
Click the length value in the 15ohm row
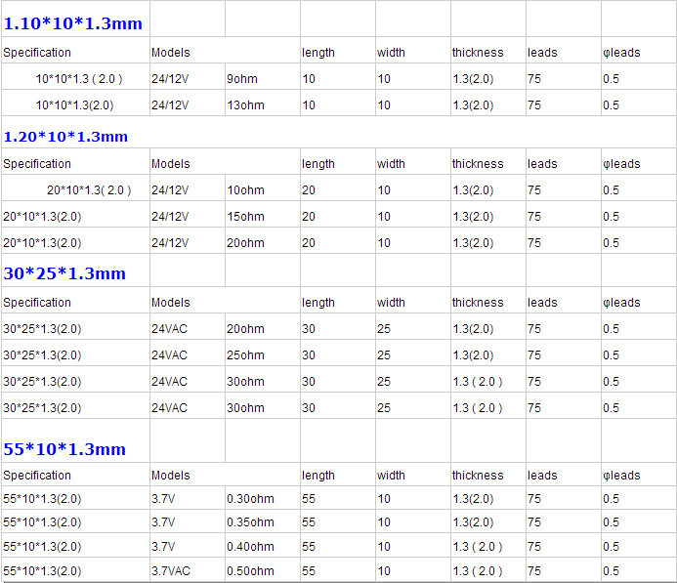pyautogui.click(x=309, y=217)
